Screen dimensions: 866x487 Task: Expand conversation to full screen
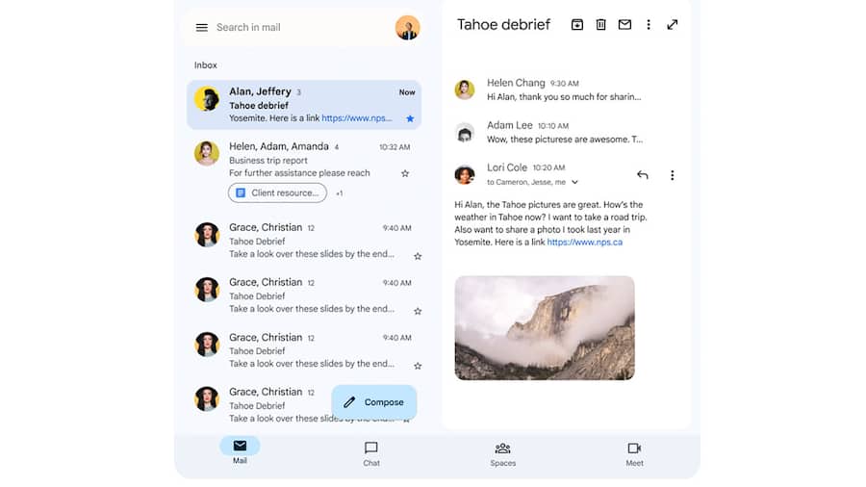pos(673,24)
